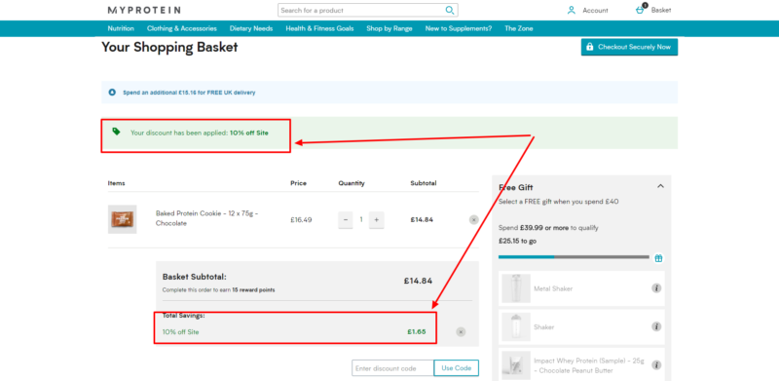The image size is (779, 381).
Task: Open the Health & Fitness Goals menu
Action: pyautogui.click(x=319, y=28)
